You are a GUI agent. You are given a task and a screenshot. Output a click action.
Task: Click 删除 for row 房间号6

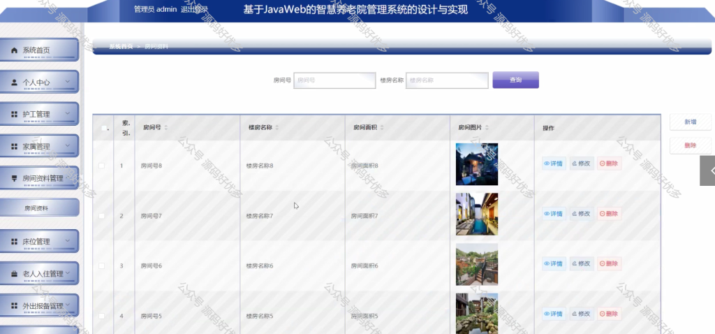pyautogui.click(x=609, y=263)
